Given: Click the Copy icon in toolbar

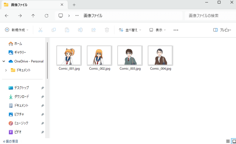Looking at the screenshot, I should tap(54, 30).
